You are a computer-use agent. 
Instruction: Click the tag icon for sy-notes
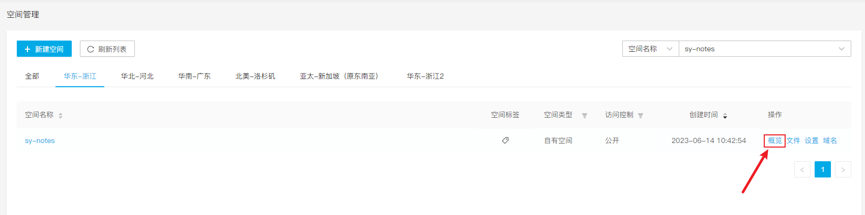(505, 140)
